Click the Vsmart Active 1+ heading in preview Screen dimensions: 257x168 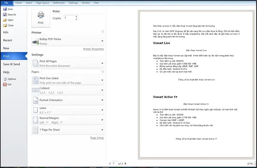coord(165,97)
